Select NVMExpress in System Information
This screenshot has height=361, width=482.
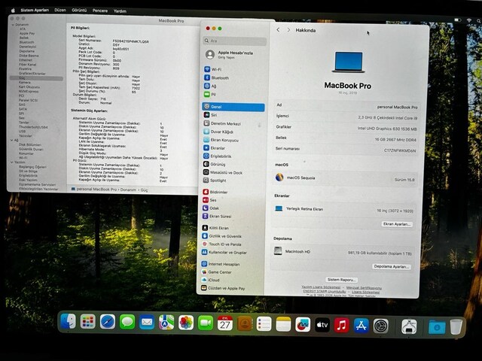(29, 91)
